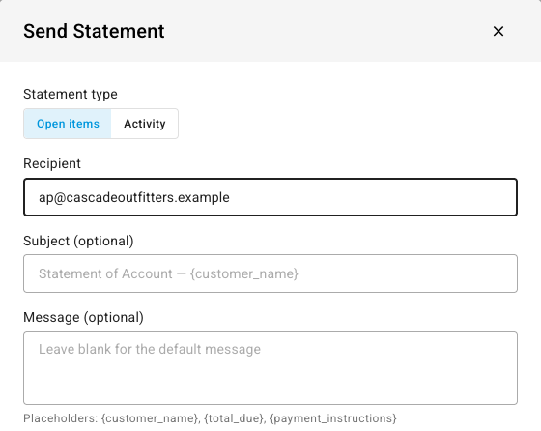Viewport: 541px width, 431px height.
Task: Click the Send Statement dialog title
Action: tap(94, 31)
